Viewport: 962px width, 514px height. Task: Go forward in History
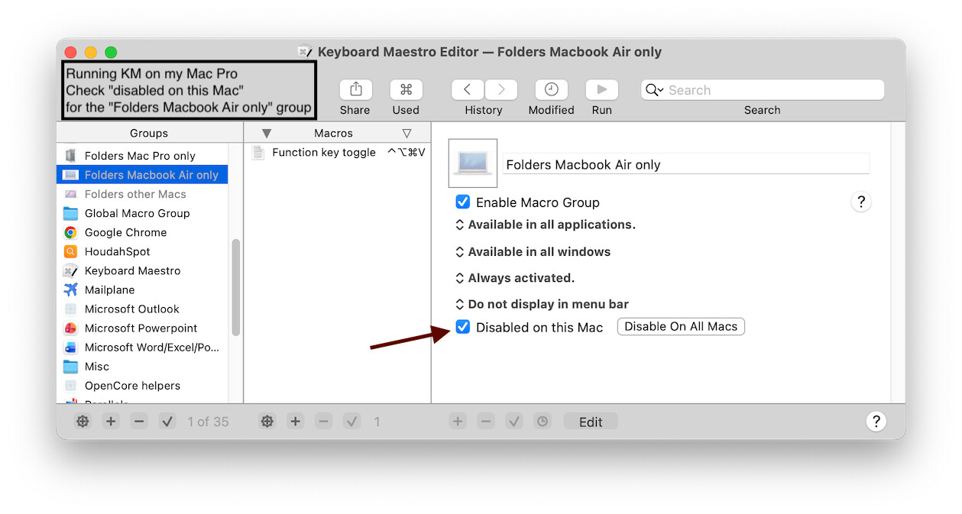(x=501, y=90)
